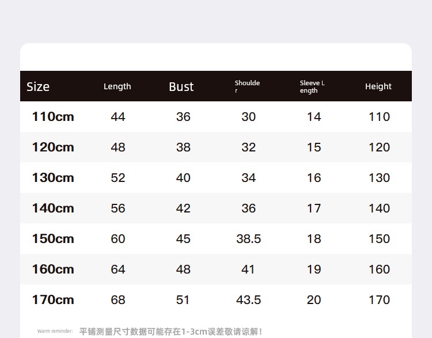Click the bust value 51

pos(183,300)
